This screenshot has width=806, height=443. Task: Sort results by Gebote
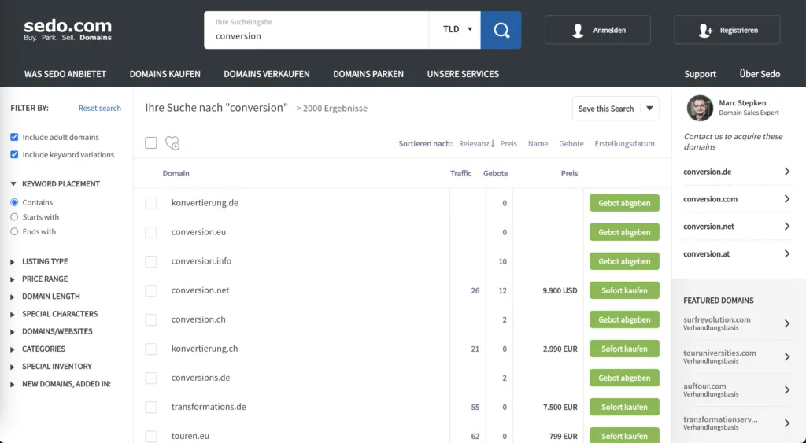tap(571, 144)
